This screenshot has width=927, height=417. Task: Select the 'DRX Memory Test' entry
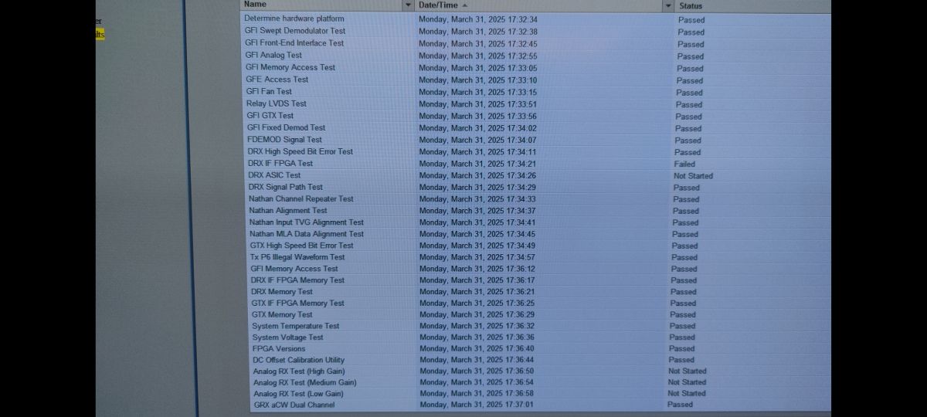coord(282,292)
